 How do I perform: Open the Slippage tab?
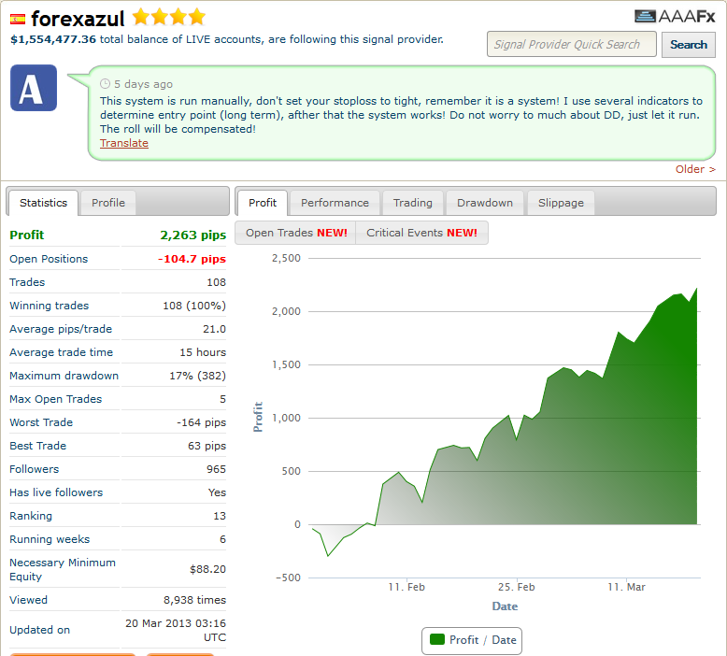tap(561, 203)
